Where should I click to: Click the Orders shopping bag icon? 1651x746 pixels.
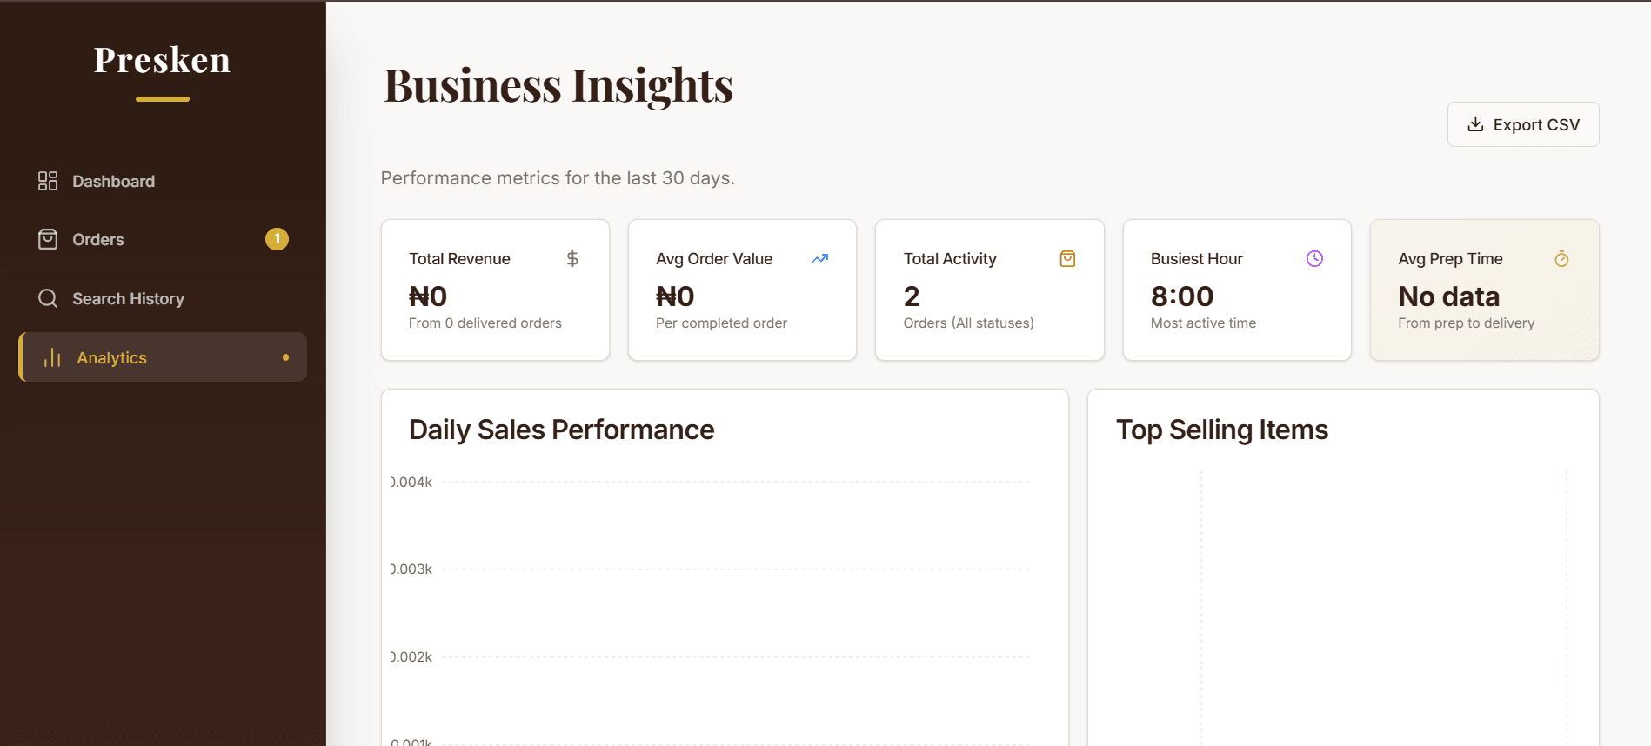(x=48, y=239)
